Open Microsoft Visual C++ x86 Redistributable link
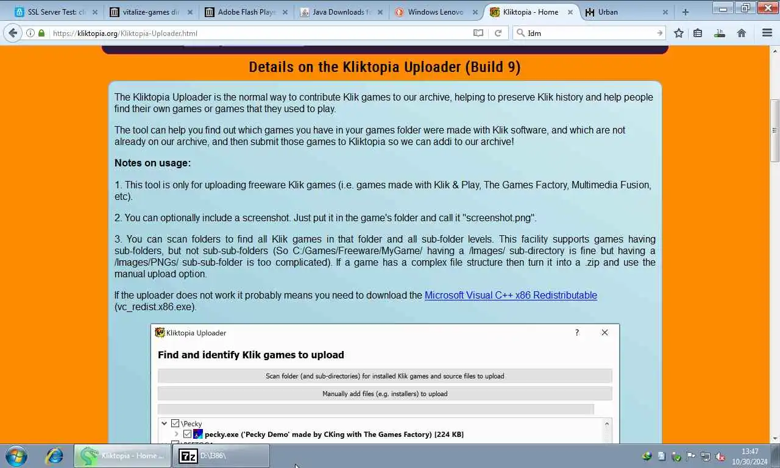 point(511,296)
